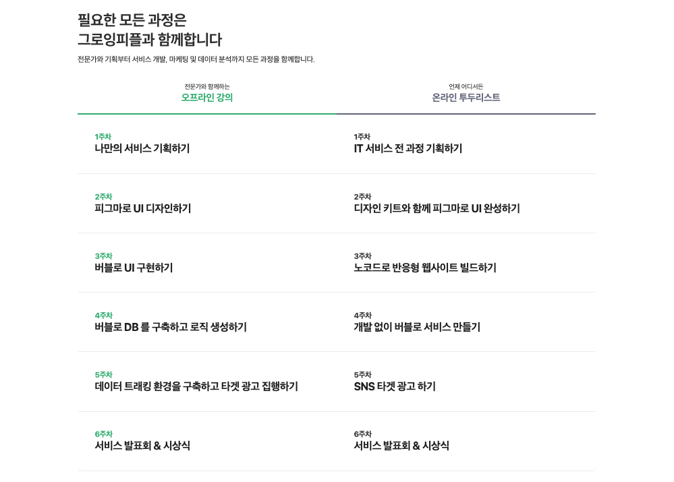This screenshot has width=674, height=482.
Task: Click 디자인 키트와 함께 피그마로 UI 완성하기
Action: [437, 209]
